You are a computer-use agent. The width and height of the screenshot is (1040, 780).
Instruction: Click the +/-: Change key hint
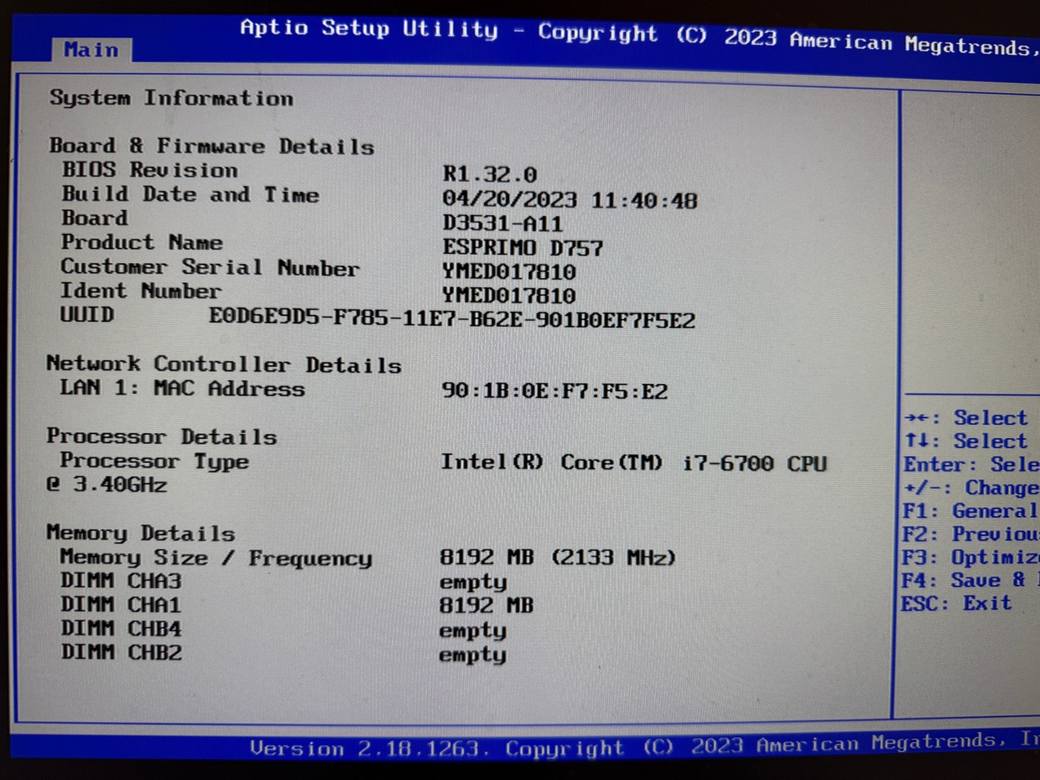click(972, 488)
